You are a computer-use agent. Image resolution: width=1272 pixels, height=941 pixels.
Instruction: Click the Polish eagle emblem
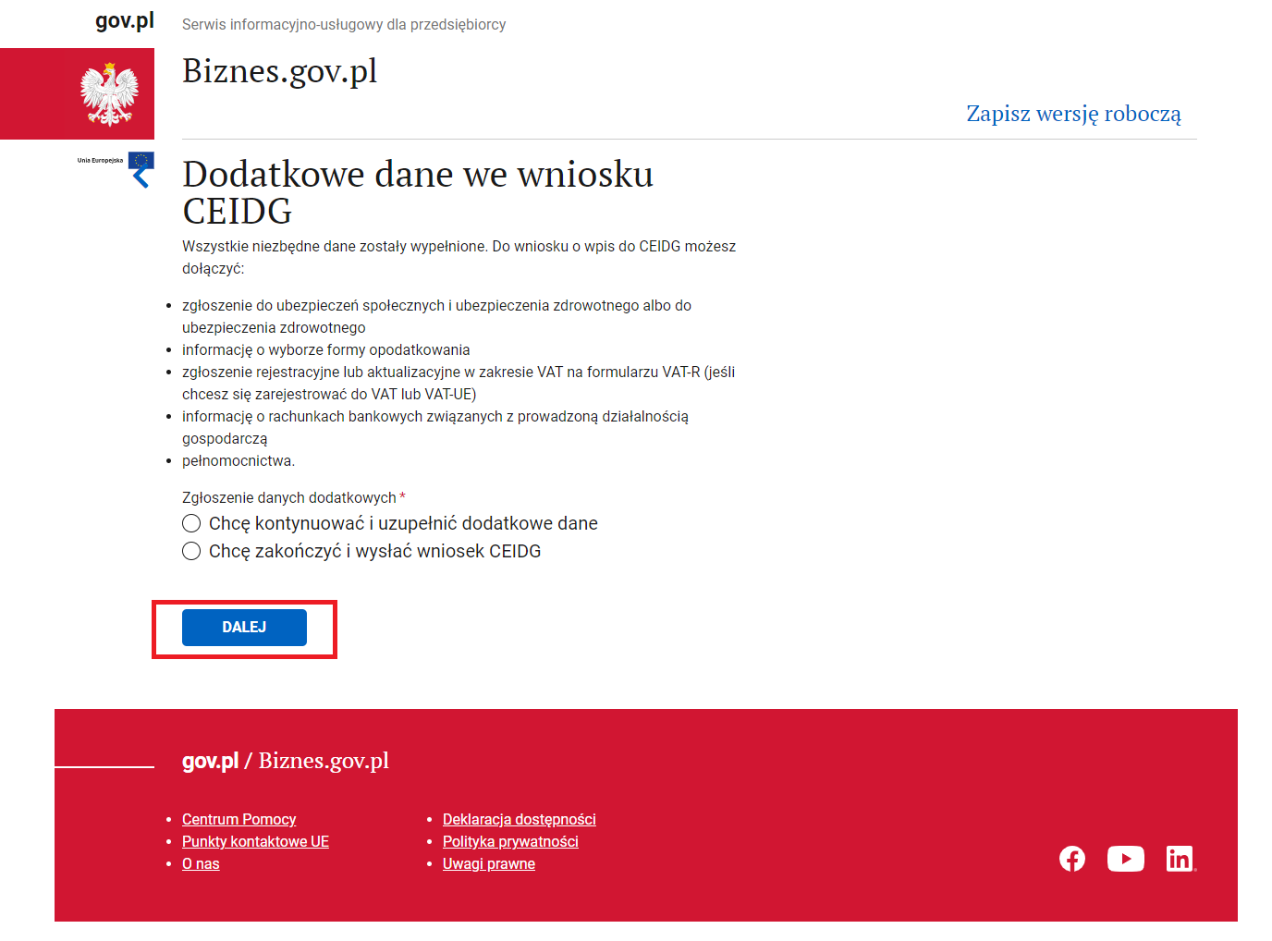tap(109, 94)
